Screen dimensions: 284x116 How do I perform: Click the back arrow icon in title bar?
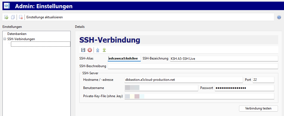pyautogui.click(x=7, y=5)
